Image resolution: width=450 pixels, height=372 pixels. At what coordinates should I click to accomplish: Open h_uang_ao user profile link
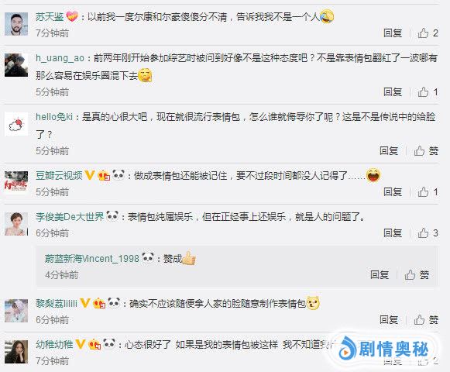pyautogui.click(x=60, y=58)
